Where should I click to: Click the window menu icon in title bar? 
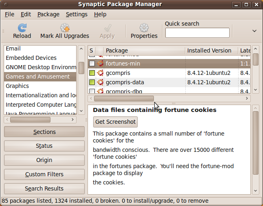pos(6,4)
